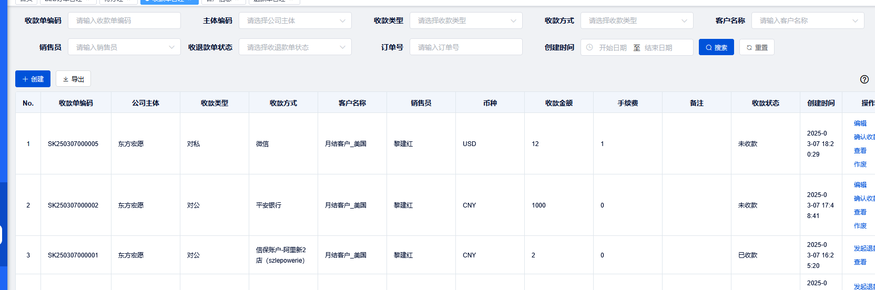Open the 主体编码 company dropdown

pyautogui.click(x=294, y=20)
